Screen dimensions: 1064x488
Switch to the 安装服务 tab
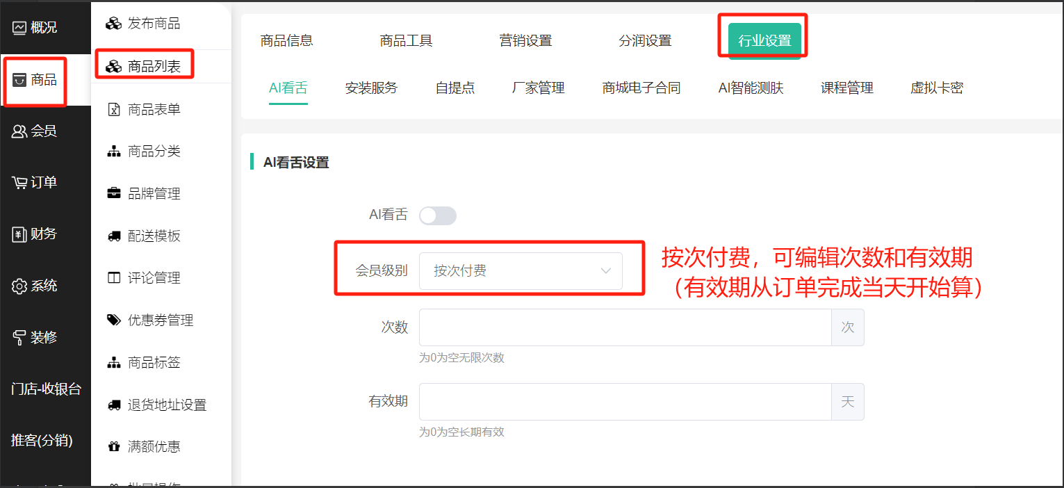pyautogui.click(x=371, y=88)
